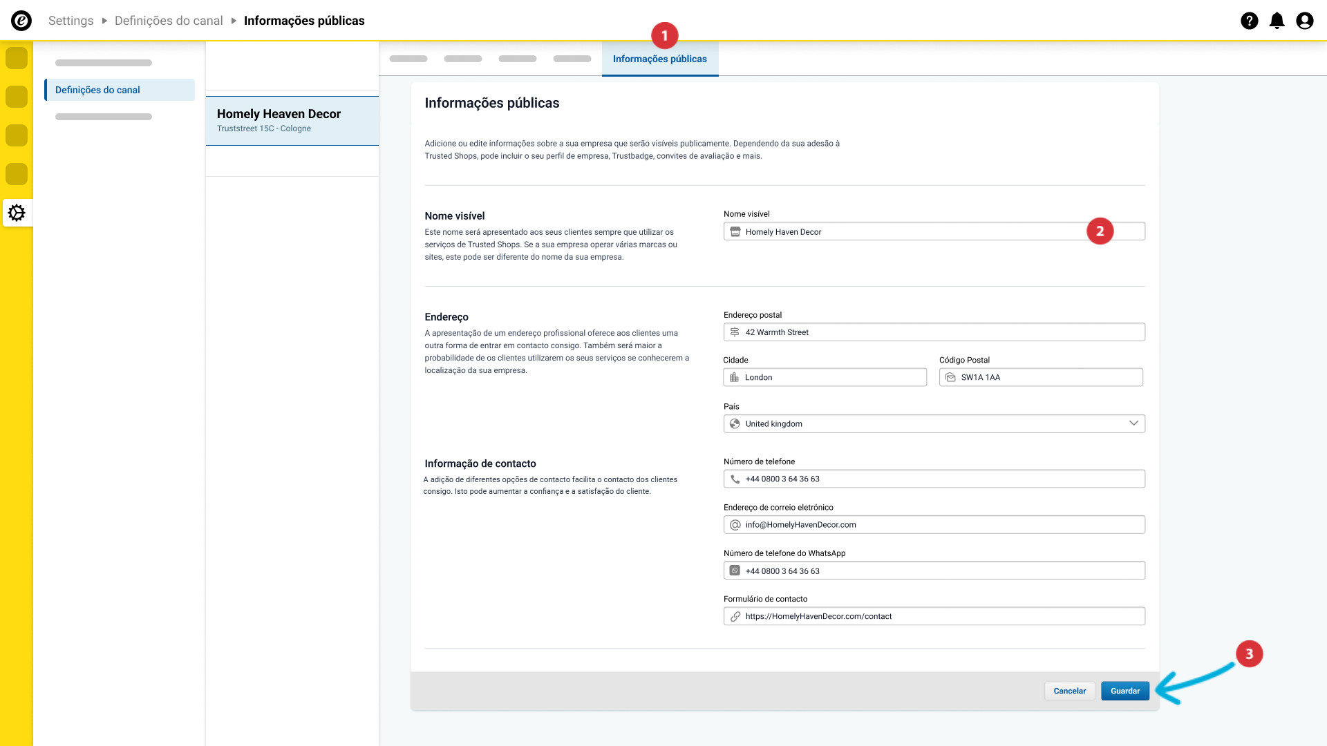Switch to Informações públicas tab
The width and height of the screenshot is (1327, 746).
click(x=659, y=59)
